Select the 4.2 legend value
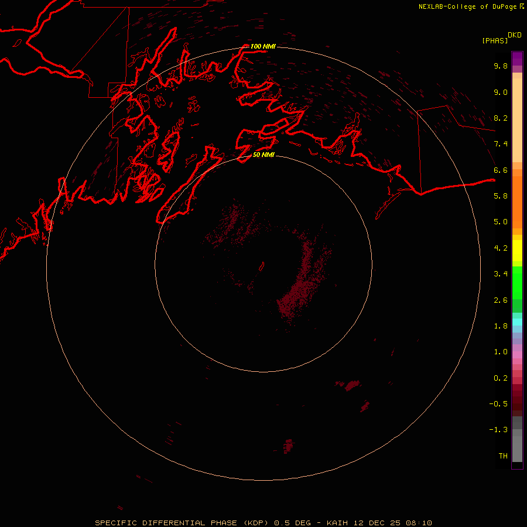Viewport: 527px width, 527px height. [501, 248]
